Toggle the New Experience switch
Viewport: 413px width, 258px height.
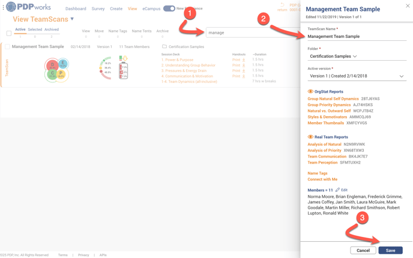tap(169, 8)
